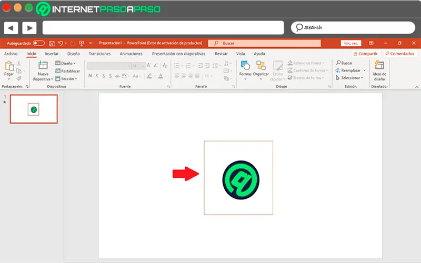The width and height of the screenshot is (421, 263).
Task: Toggle the Autoguardado switch
Action: click(x=38, y=43)
